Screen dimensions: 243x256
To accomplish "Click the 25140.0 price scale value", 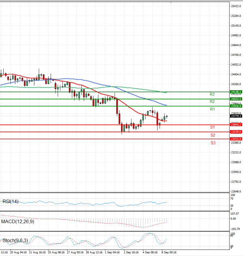I will pyautogui.click(x=236, y=26).
